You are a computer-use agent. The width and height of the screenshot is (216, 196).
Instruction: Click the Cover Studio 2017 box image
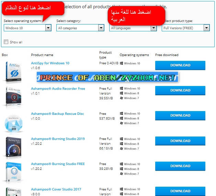point(13,192)
